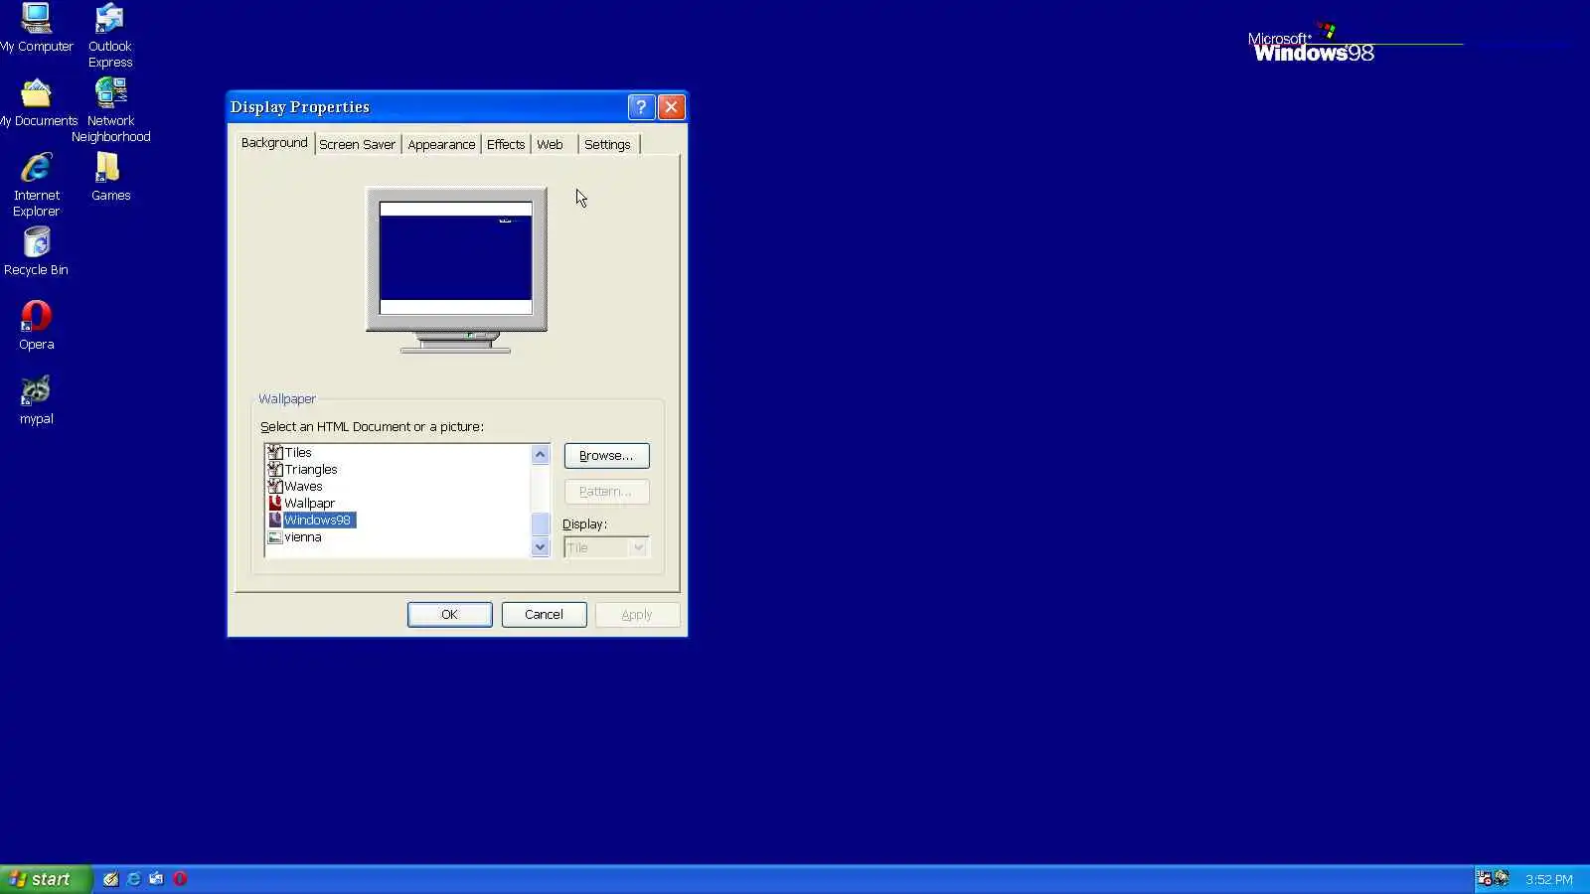Open the Recycle Bin
The image size is (1590, 894).
pos(37,251)
